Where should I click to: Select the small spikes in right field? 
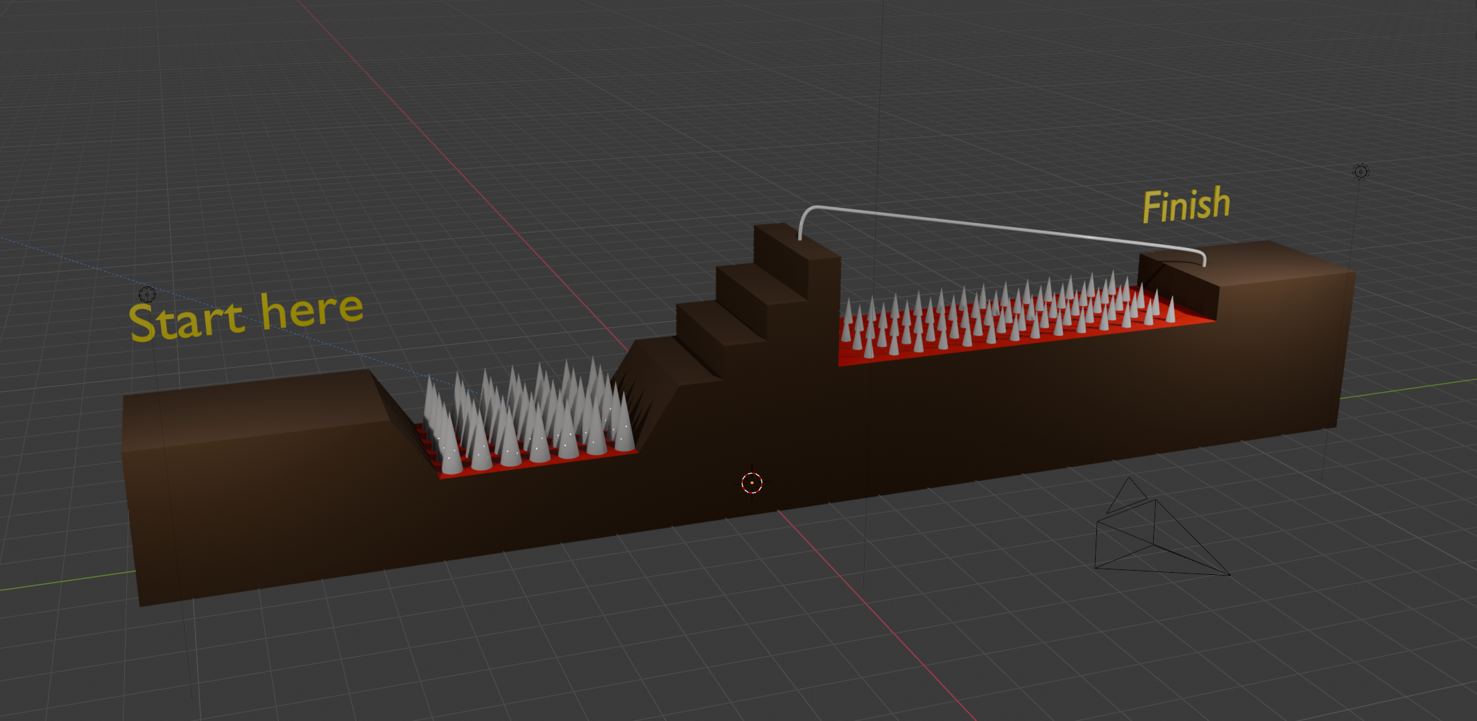click(x=1005, y=312)
